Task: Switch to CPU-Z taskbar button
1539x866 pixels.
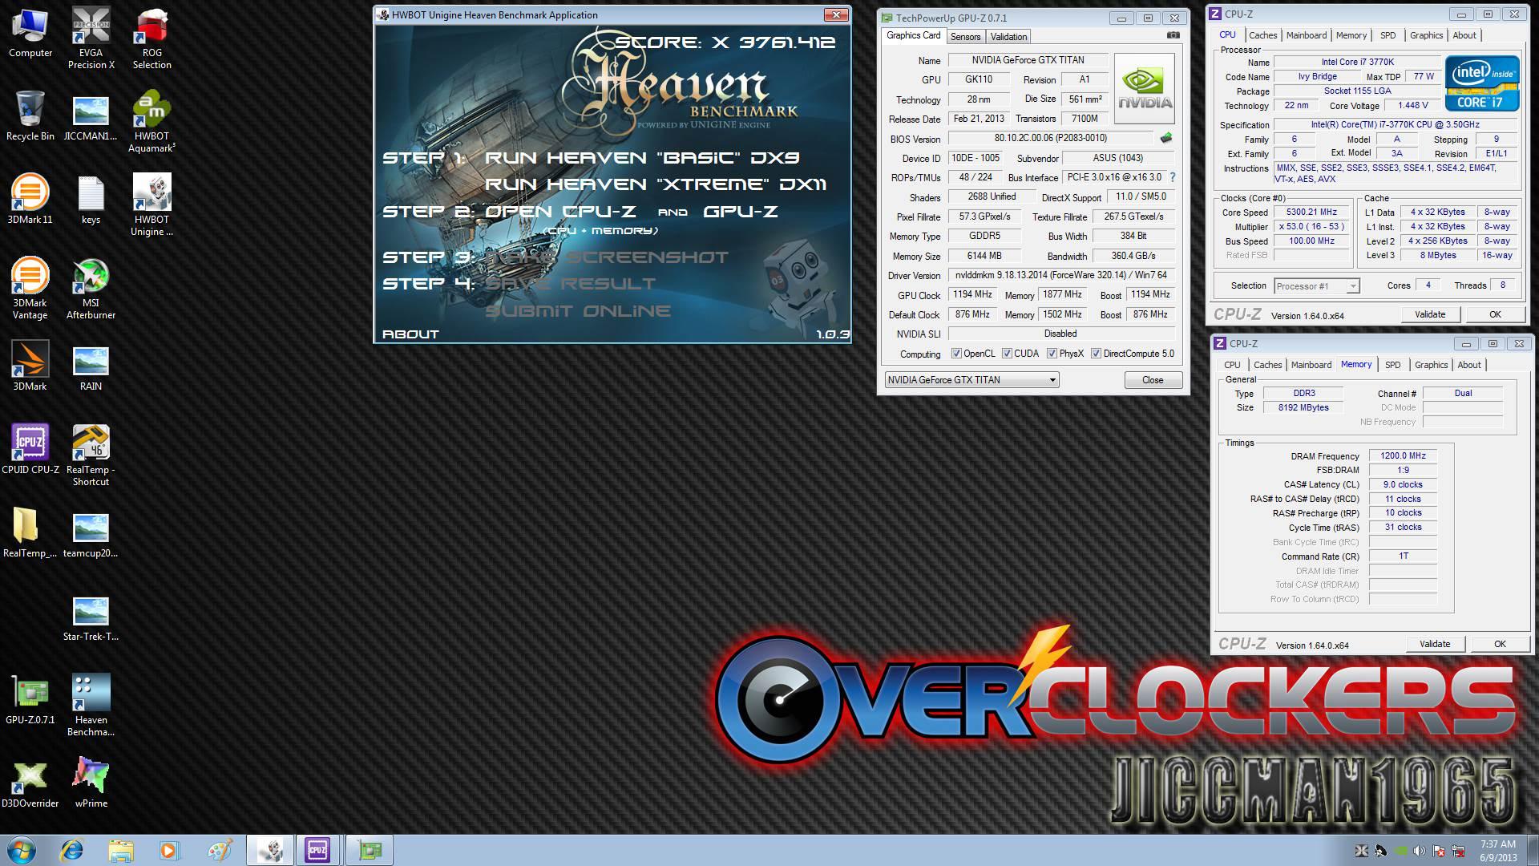Action: click(x=318, y=850)
